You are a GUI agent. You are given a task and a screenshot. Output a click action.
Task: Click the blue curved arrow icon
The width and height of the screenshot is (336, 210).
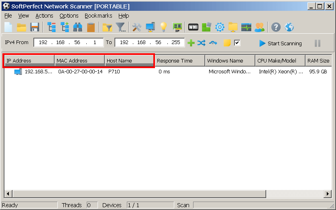pyautogui.click(x=213, y=43)
